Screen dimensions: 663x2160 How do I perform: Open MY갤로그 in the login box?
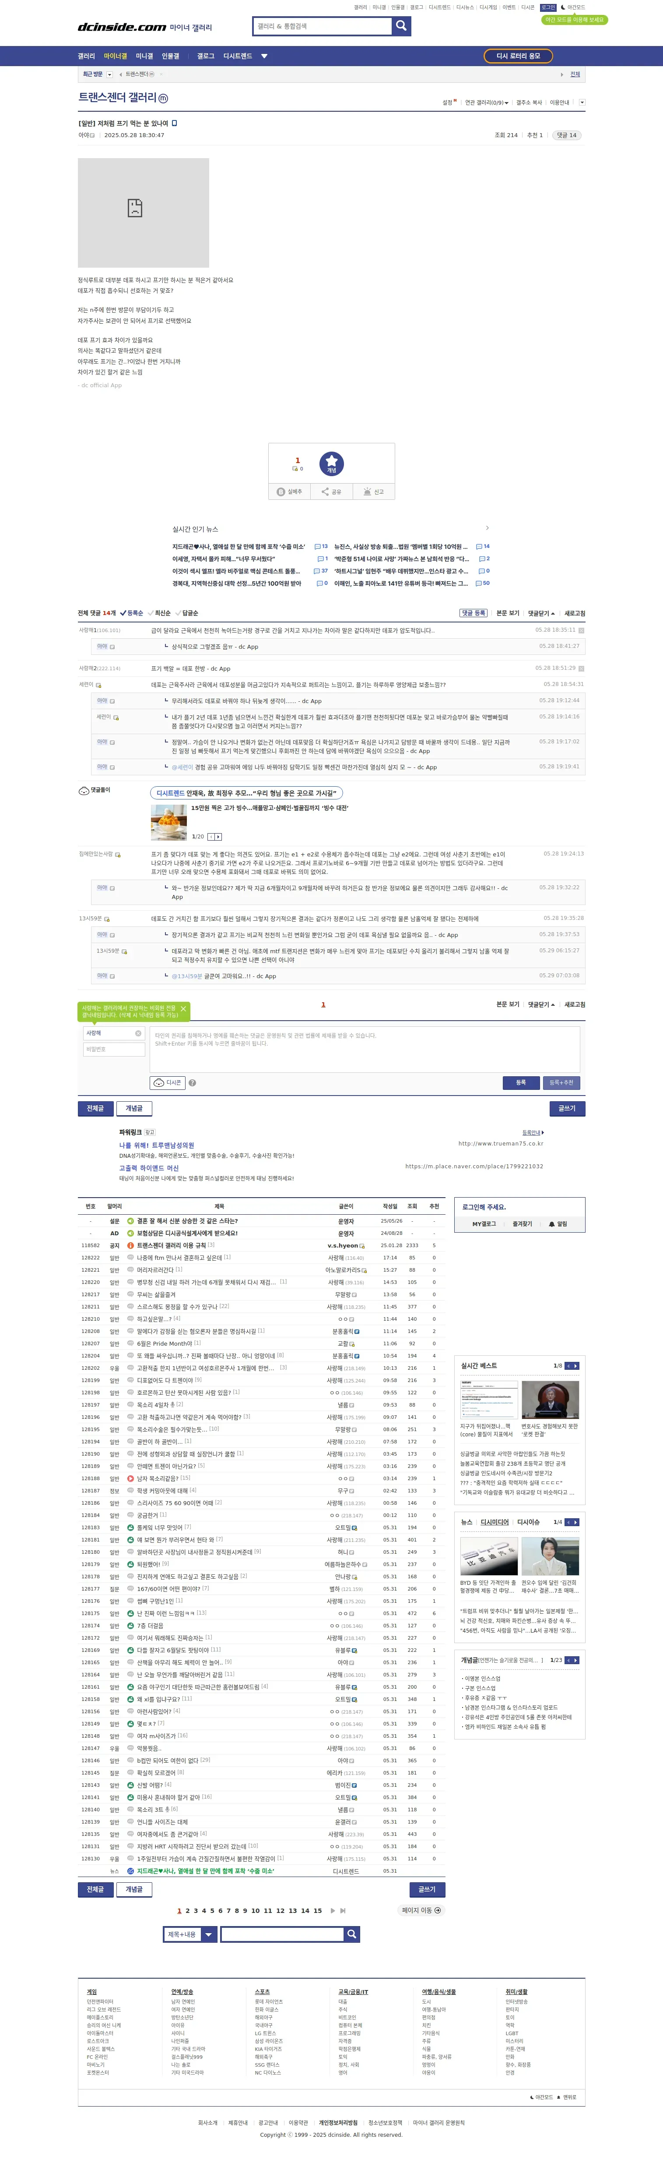point(484,1224)
